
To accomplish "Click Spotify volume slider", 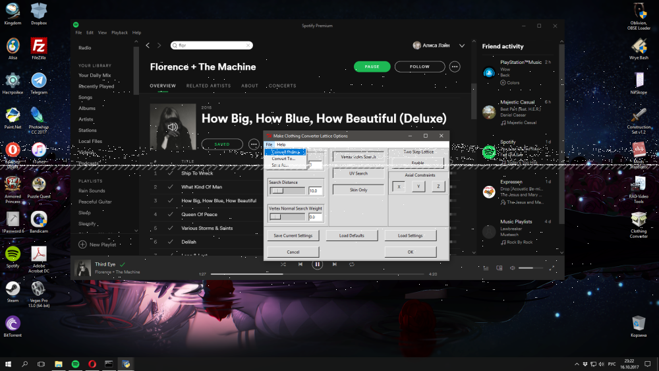I will [530, 268].
